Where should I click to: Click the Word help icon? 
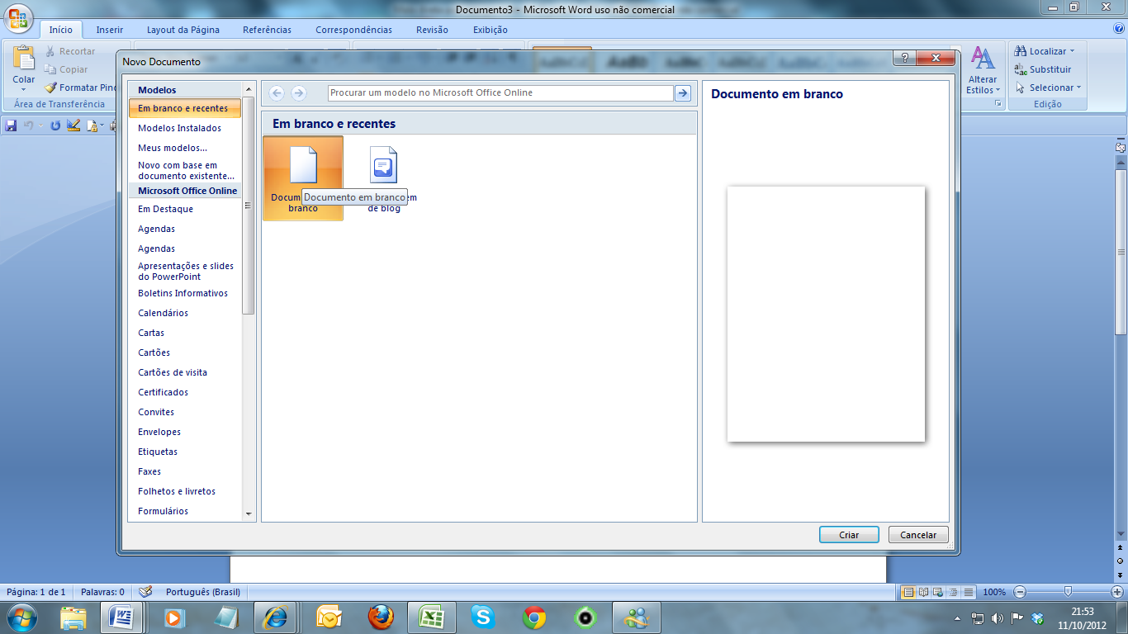tap(1119, 29)
